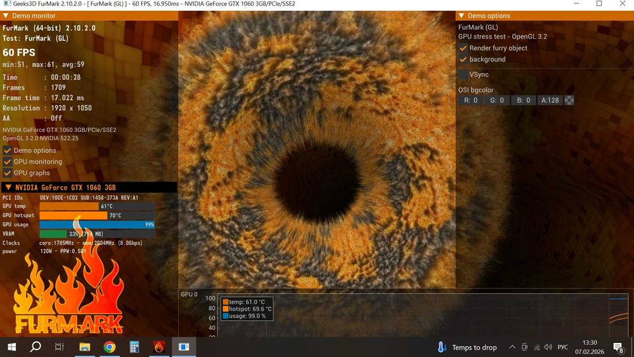Open the 13:30 clock and calendar
634x357 pixels.
click(x=590, y=347)
